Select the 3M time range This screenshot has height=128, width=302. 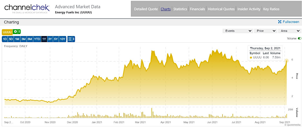point(23,39)
